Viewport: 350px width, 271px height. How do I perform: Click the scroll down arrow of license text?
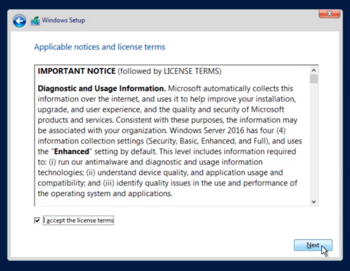click(x=314, y=202)
